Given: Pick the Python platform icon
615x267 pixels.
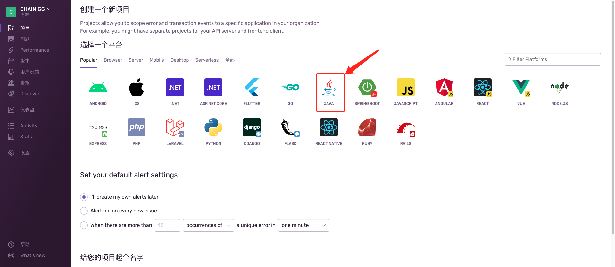Looking at the screenshot, I should (x=213, y=127).
